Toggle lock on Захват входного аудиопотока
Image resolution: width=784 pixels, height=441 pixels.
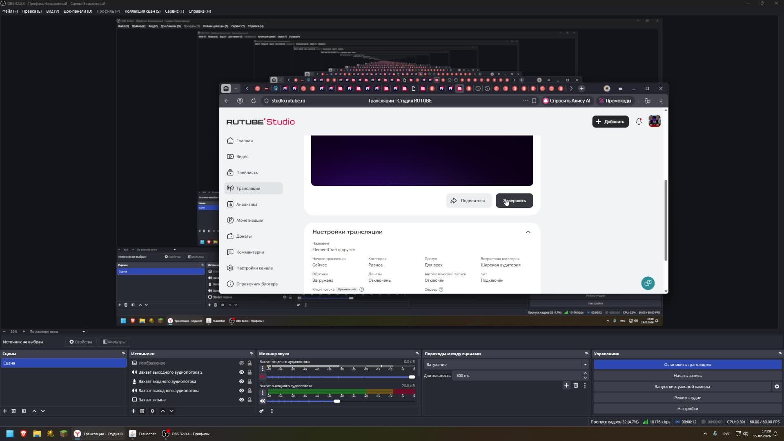coord(249,381)
